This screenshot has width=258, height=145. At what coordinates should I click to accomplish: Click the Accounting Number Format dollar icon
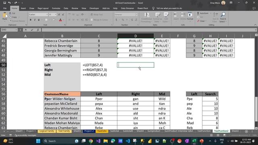coord(117,20)
